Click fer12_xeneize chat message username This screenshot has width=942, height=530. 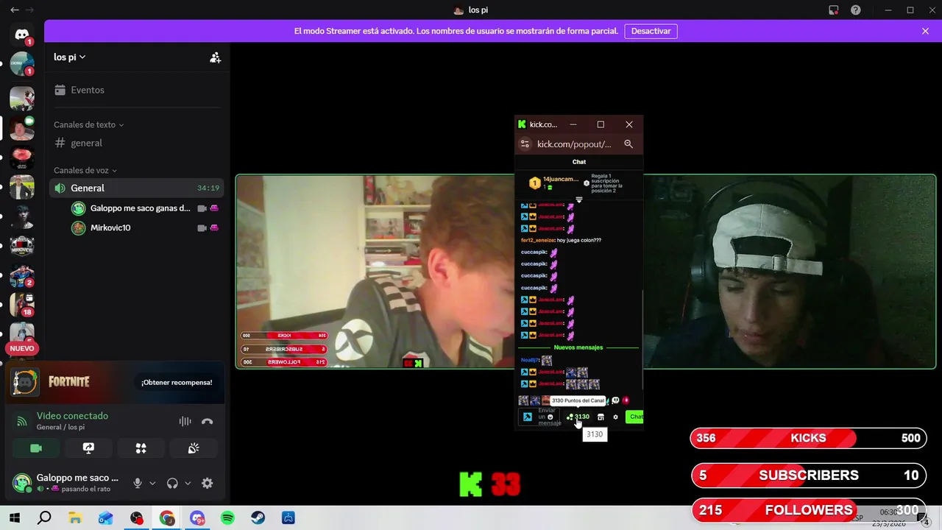point(537,240)
